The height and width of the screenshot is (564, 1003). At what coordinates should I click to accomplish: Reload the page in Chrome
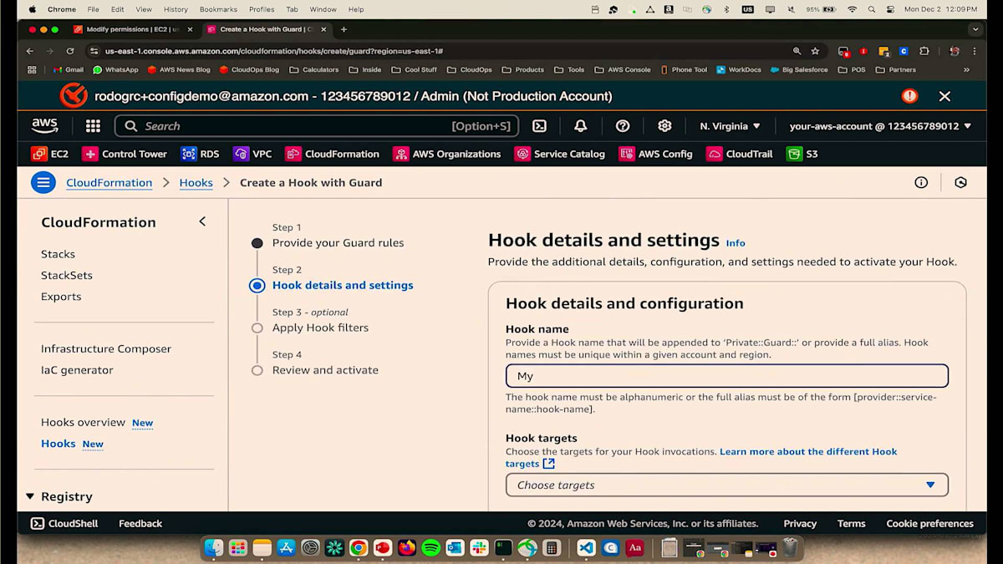[70, 51]
